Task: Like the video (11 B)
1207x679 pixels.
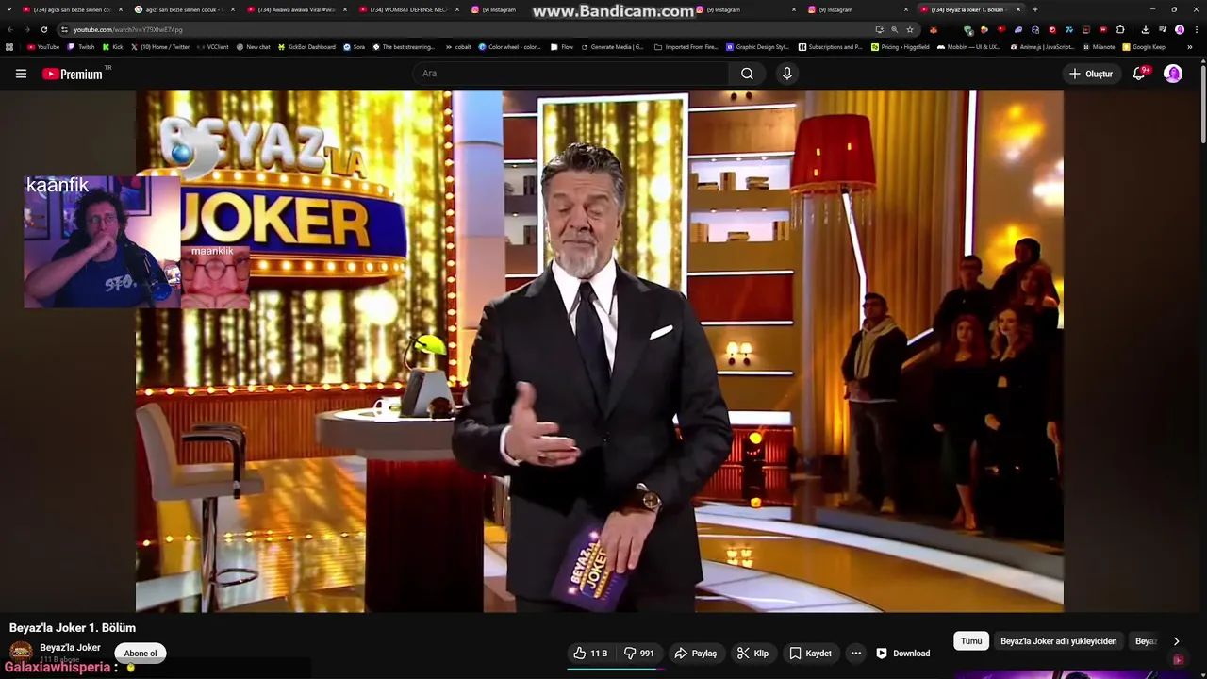Action: tap(590, 654)
